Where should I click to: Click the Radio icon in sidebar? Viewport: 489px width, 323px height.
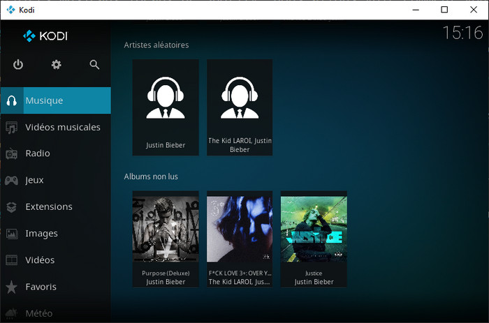pos(12,153)
